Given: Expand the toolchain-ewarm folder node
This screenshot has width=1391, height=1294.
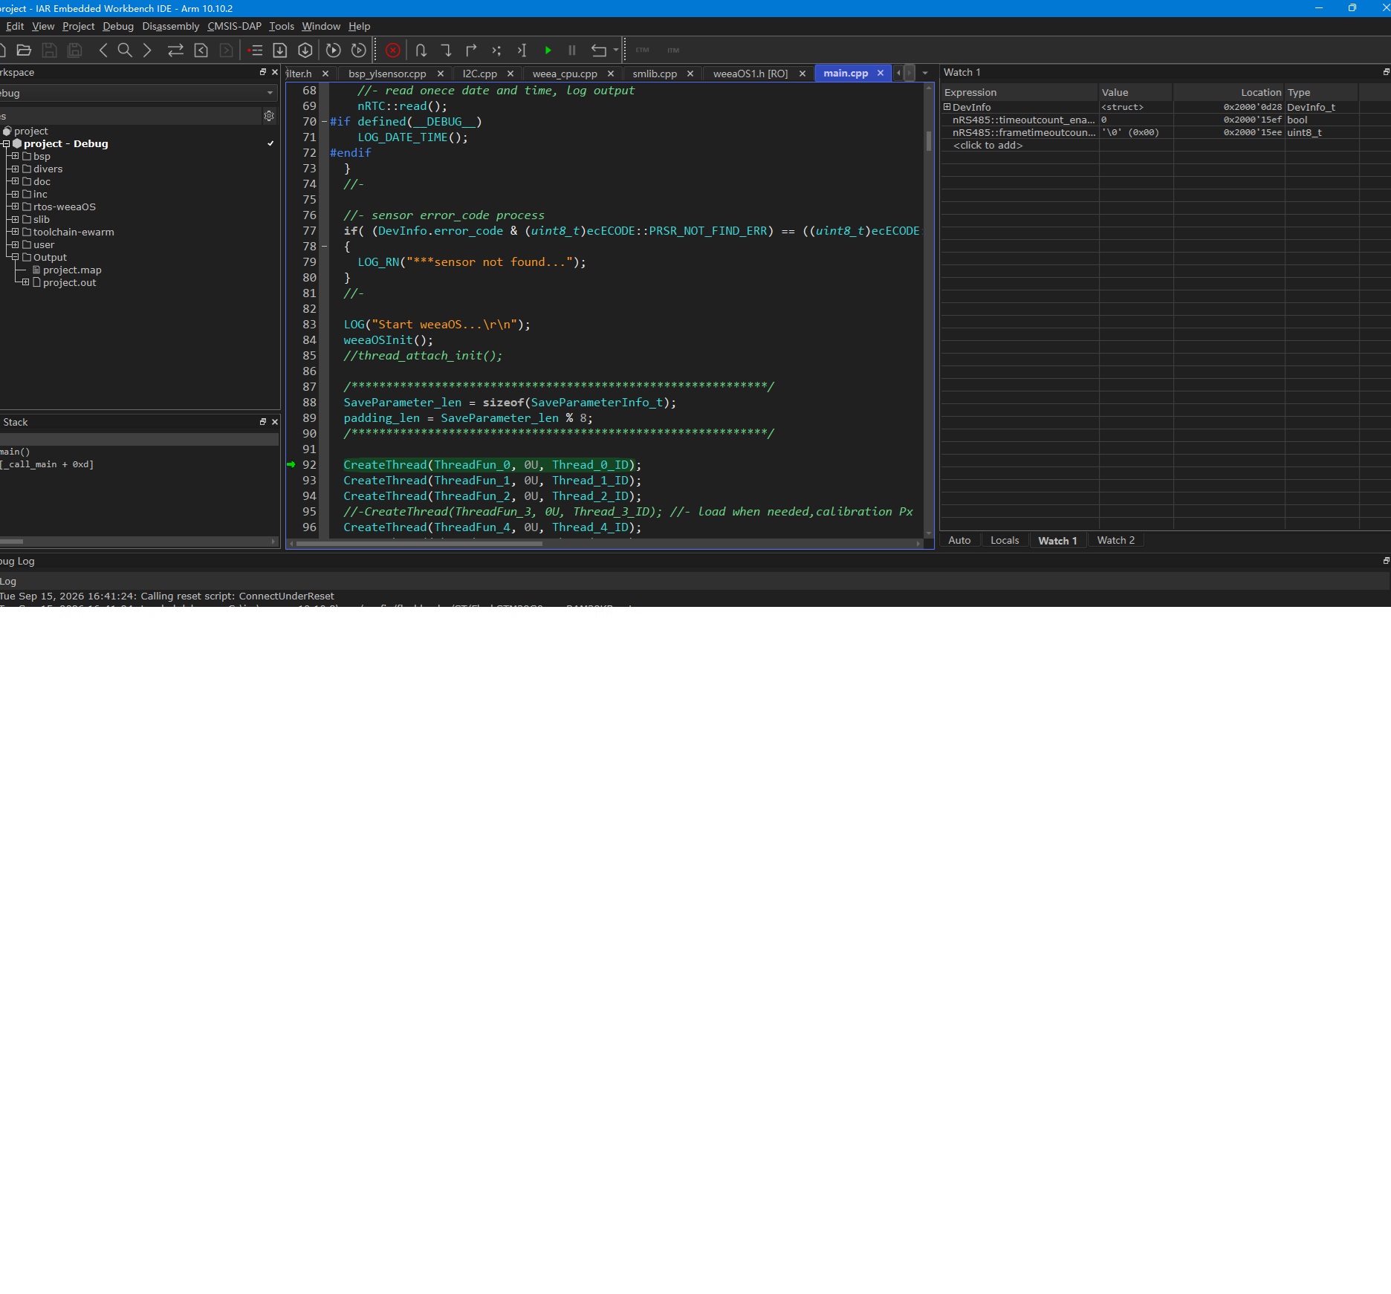Looking at the screenshot, I should 15,232.
